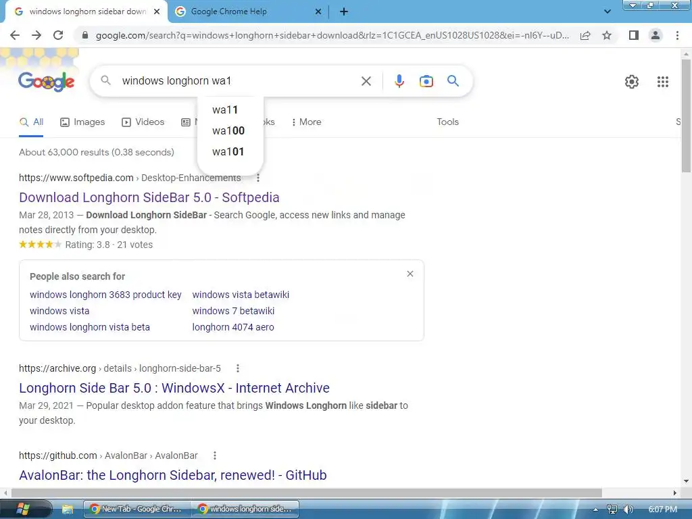Image resolution: width=692 pixels, height=519 pixels.
Task: Open the taskbar network icon
Action: click(612, 510)
